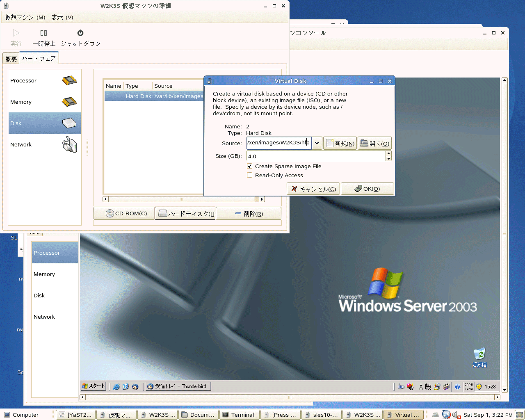This screenshot has width=525, height=420.
Task: Click the show desktop icon at panel end
Action: click(520, 415)
